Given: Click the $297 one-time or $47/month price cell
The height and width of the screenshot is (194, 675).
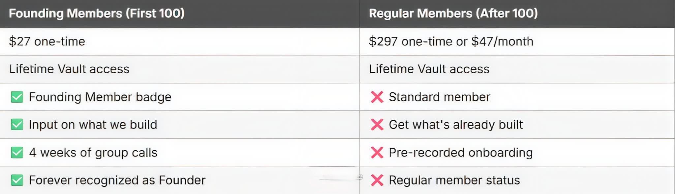Looking at the screenshot, I should 451,41.
